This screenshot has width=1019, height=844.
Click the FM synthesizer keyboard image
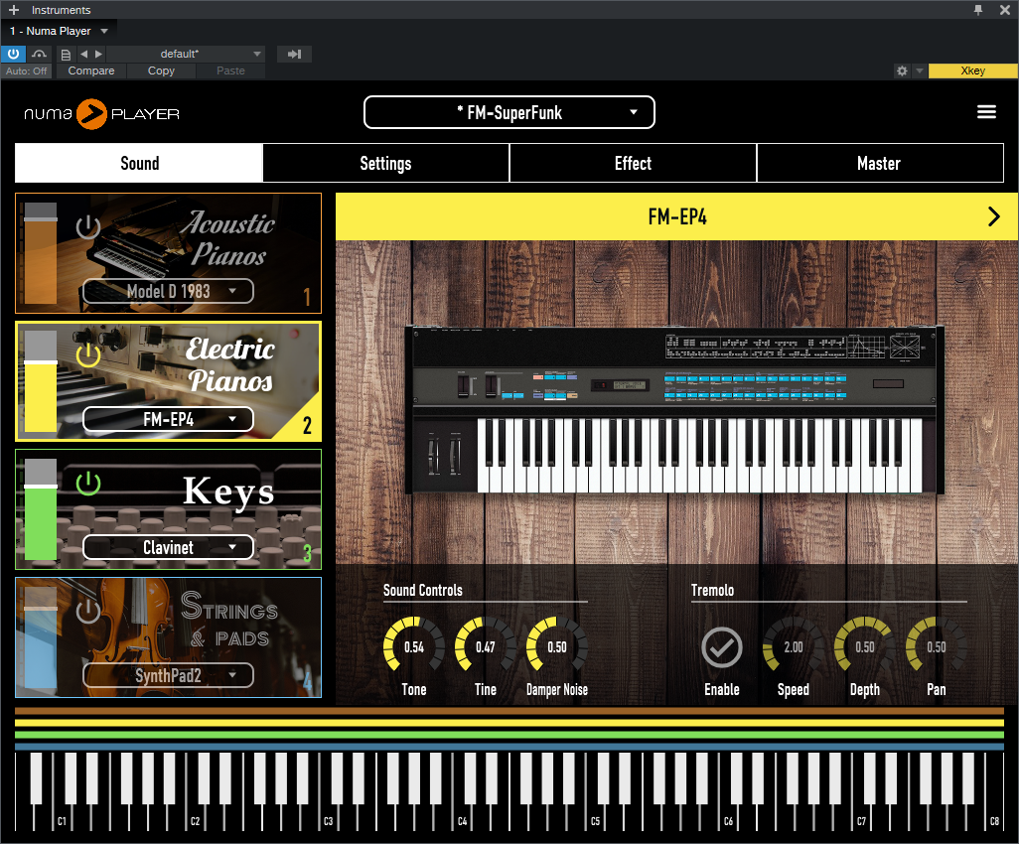click(674, 409)
